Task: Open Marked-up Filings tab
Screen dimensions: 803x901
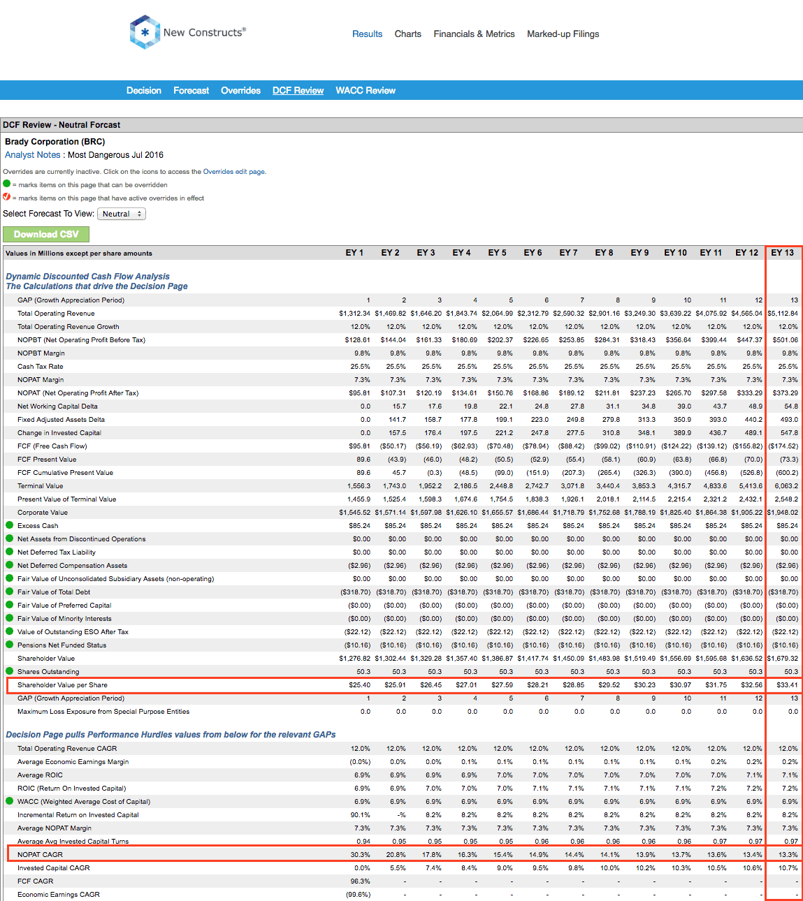Action: pyautogui.click(x=563, y=34)
